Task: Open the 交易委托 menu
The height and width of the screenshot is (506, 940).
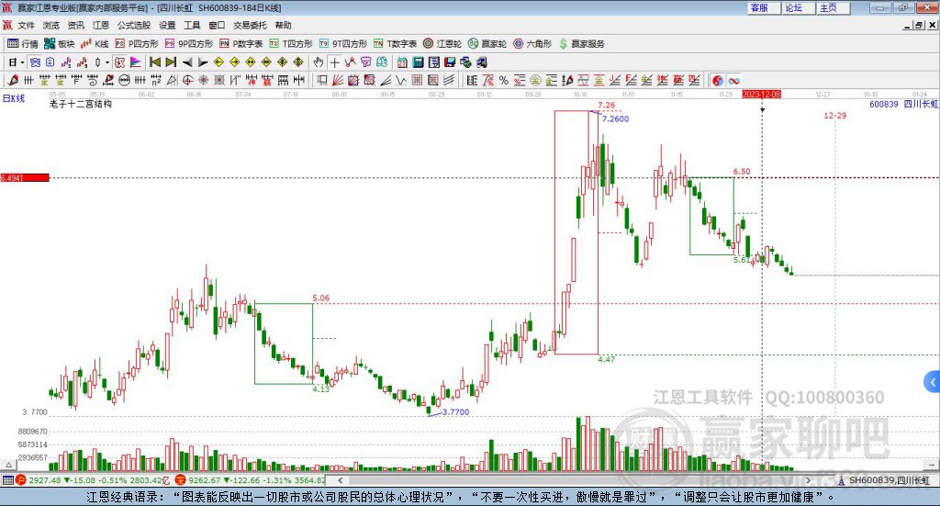Action: pos(250,25)
